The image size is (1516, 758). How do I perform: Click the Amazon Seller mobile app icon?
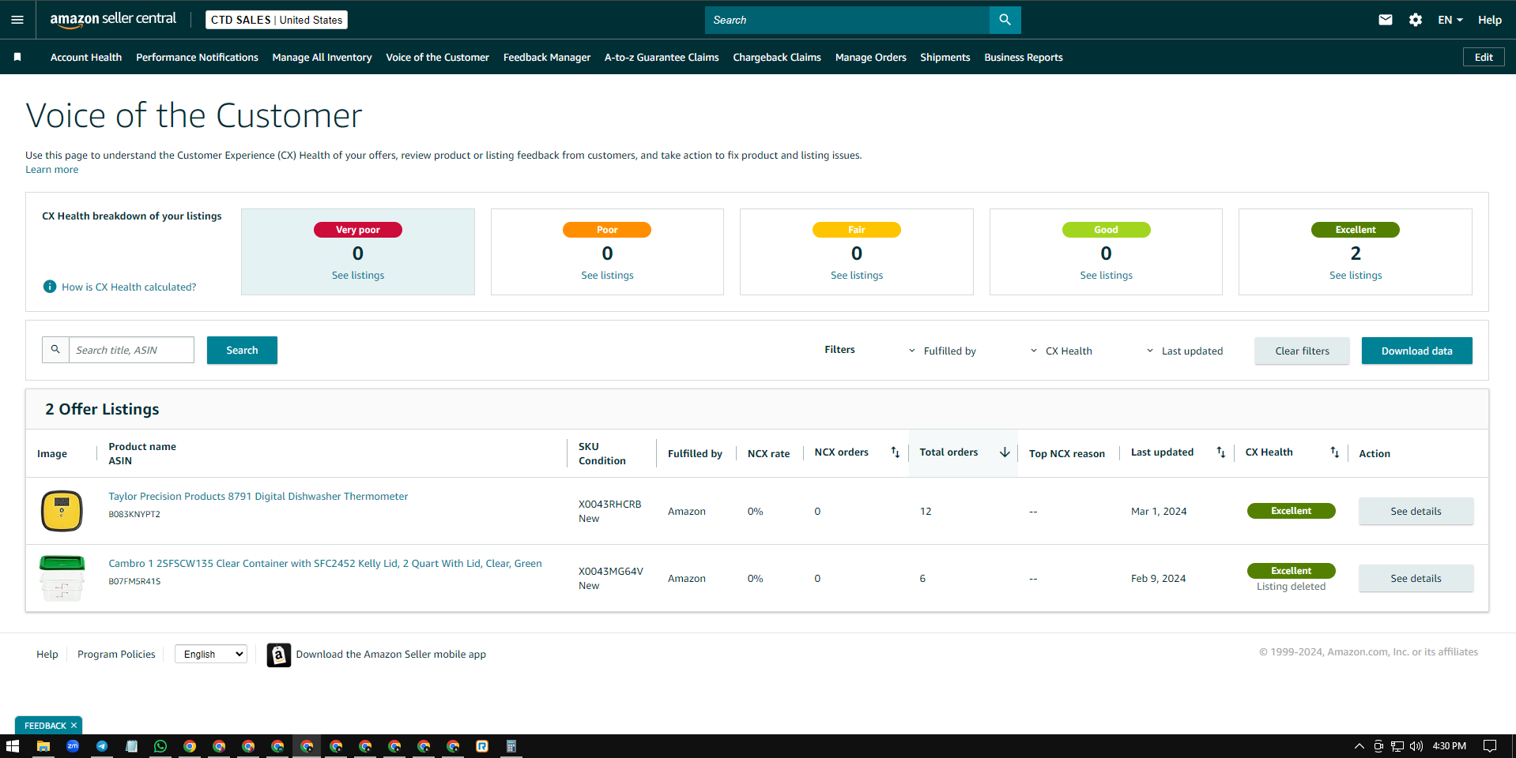(278, 655)
